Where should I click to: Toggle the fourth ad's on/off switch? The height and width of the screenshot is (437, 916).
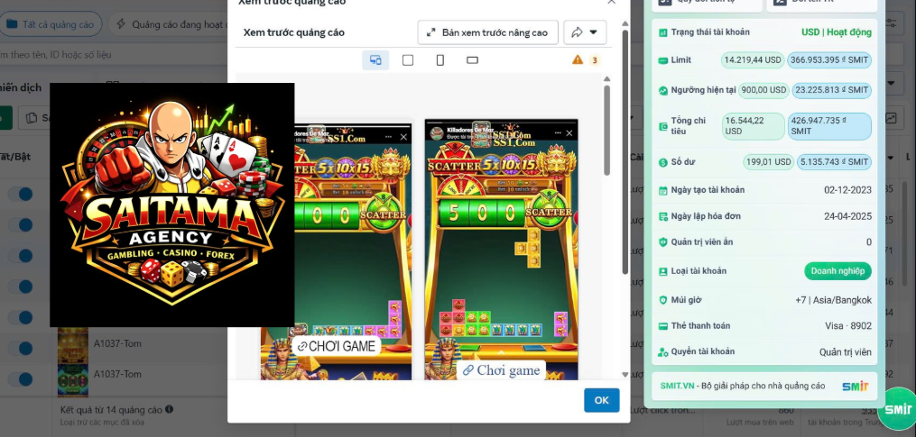click(21, 287)
